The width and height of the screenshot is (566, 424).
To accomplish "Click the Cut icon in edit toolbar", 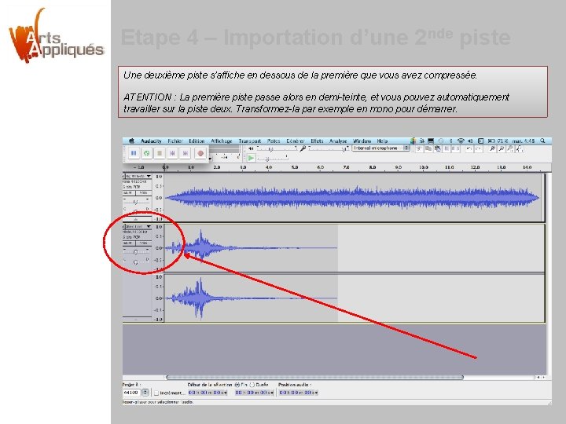I will pos(419,148).
